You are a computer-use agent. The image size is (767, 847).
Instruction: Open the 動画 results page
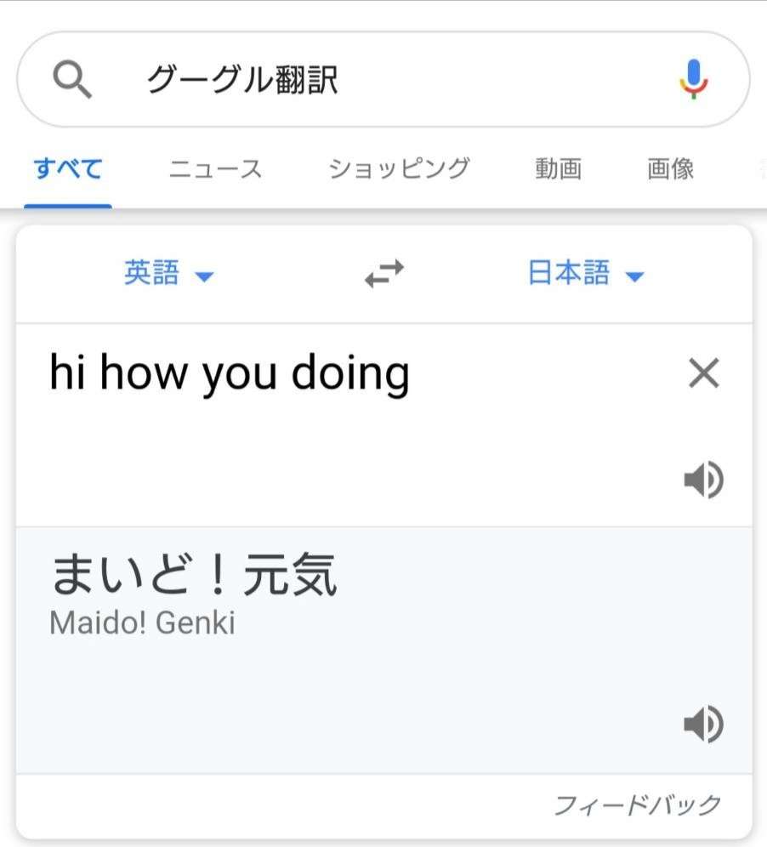[557, 169]
